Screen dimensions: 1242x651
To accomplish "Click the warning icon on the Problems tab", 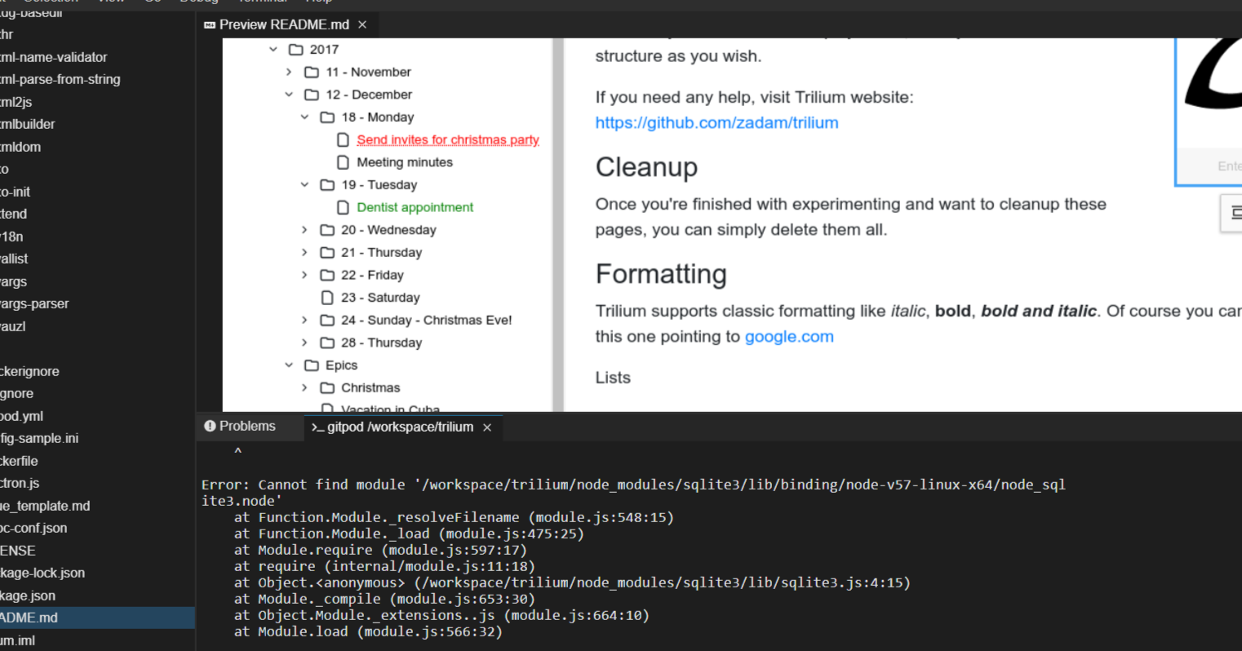I will click(211, 425).
